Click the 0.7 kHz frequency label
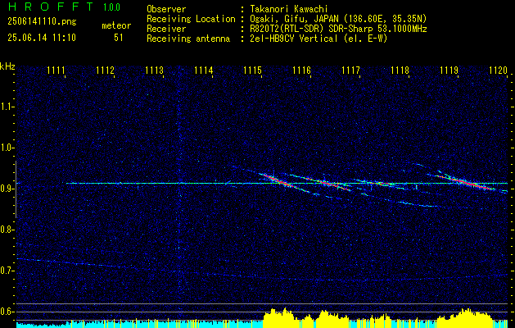The width and height of the screenshot is (515, 328). [x=7, y=271]
